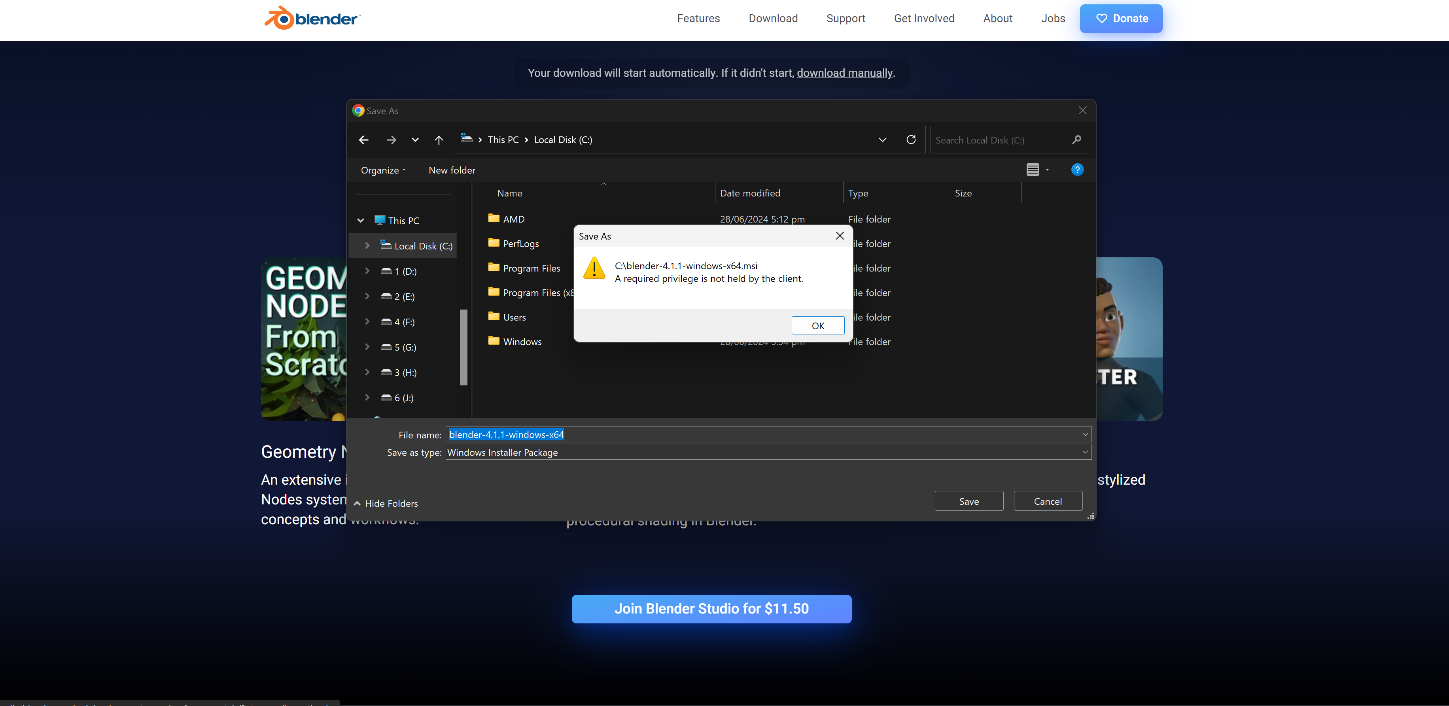Open the Jobs menu item

pyautogui.click(x=1053, y=19)
